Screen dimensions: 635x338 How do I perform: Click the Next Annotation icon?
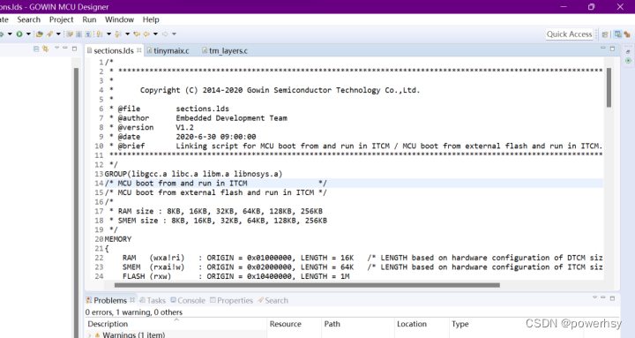click(99, 34)
